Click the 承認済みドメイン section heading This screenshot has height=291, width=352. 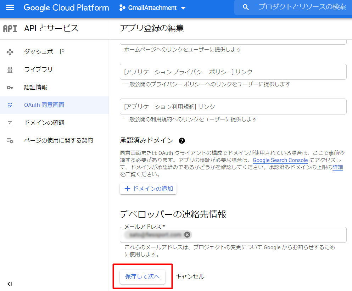(147, 141)
